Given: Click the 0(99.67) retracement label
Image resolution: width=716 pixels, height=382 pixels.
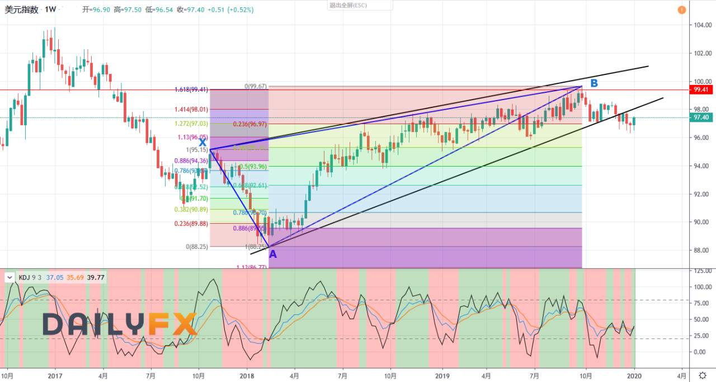Looking at the screenshot, I should [256, 86].
